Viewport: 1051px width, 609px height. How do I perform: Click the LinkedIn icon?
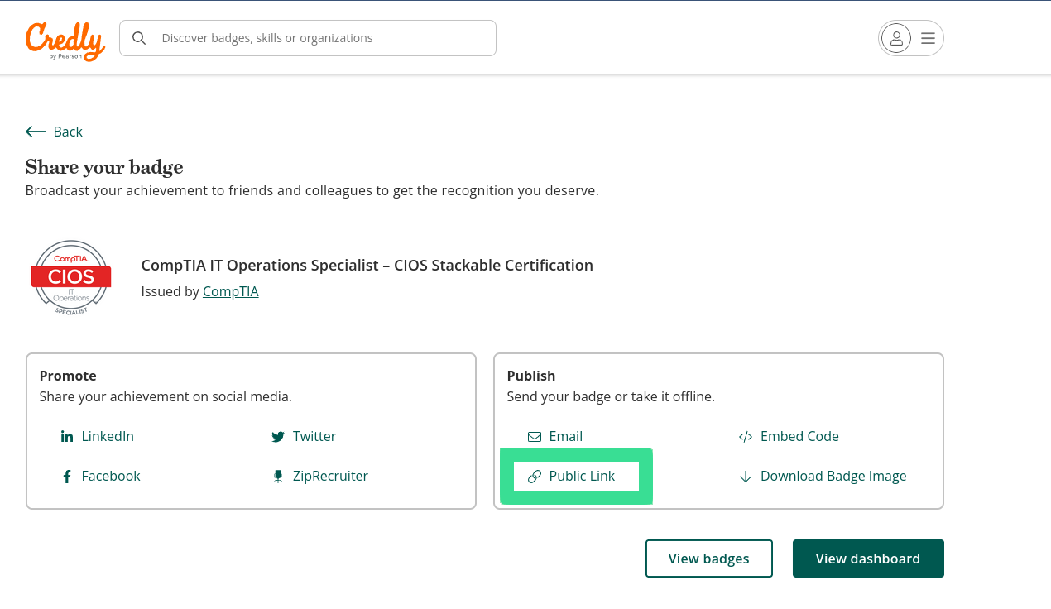(67, 437)
